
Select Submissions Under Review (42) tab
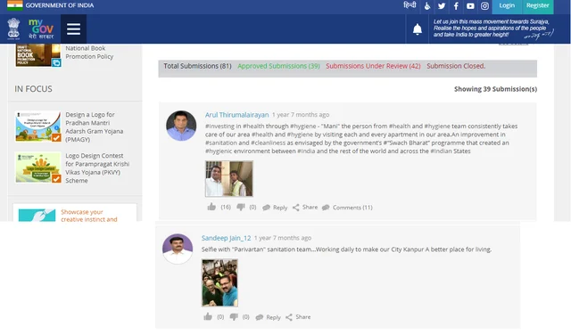pos(373,66)
